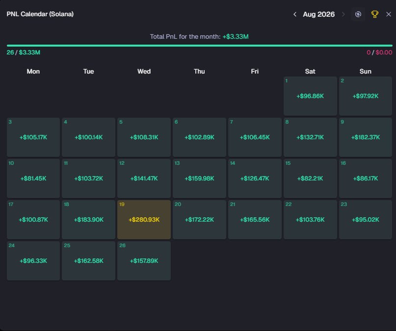Click day 22 showing +$103.76K

(310, 220)
